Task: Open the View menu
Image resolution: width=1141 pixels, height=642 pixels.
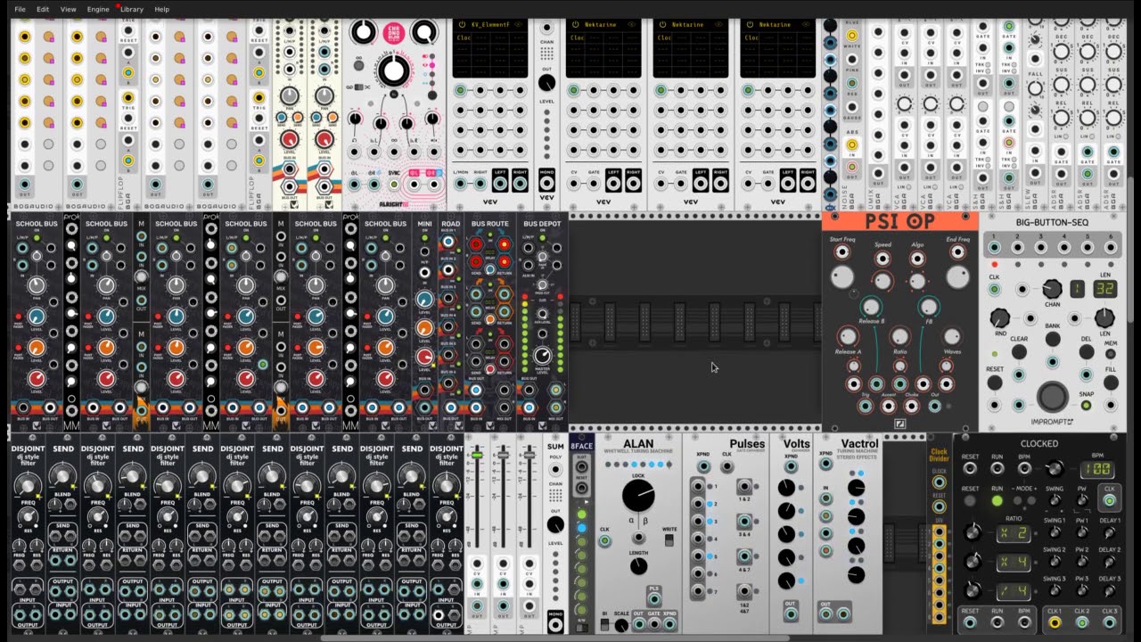Action: point(68,9)
